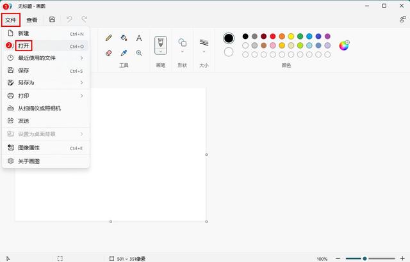Select the Pencil tool

click(108, 38)
